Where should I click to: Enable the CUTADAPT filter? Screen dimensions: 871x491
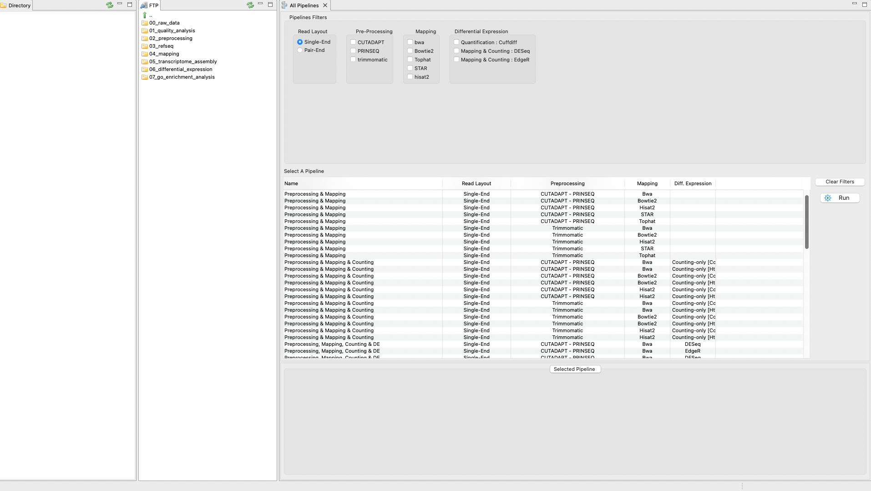tap(353, 42)
